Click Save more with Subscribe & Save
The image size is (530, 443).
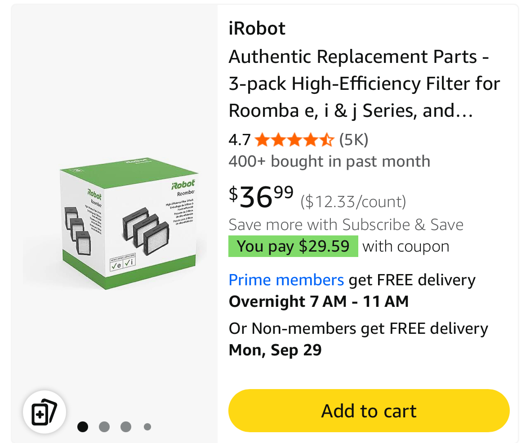point(346,224)
